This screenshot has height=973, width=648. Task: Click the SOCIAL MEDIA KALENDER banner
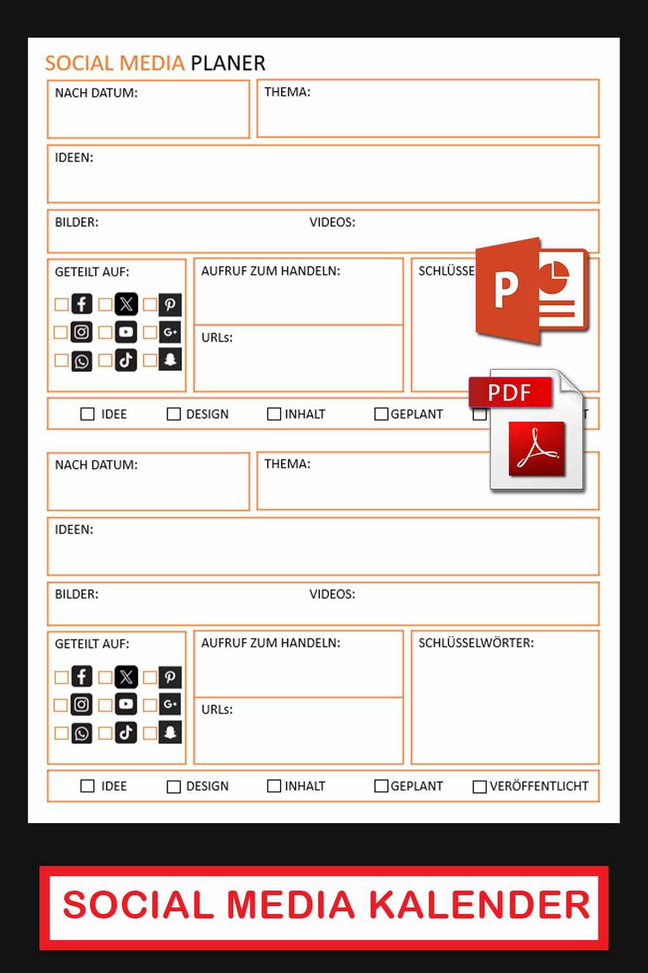pos(324,907)
